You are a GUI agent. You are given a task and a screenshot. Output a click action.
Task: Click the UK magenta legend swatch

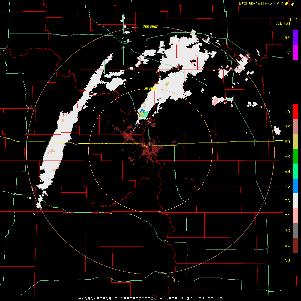(x=295, y=53)
